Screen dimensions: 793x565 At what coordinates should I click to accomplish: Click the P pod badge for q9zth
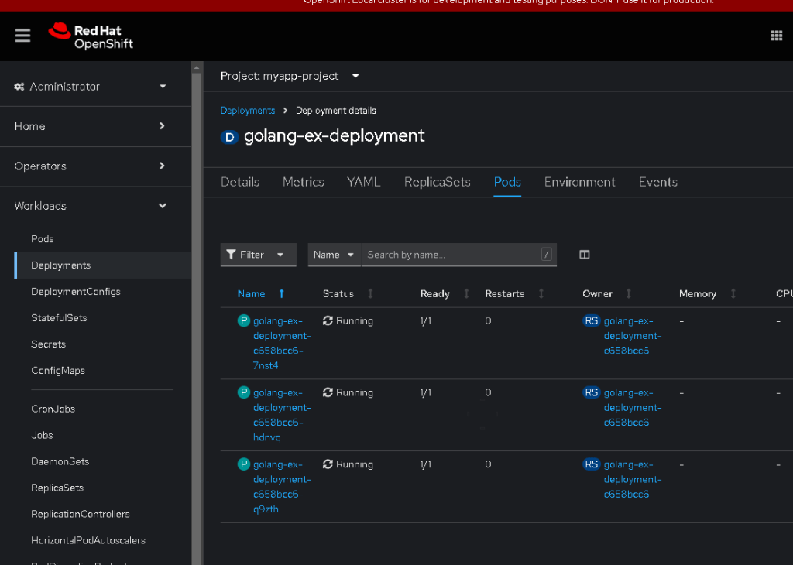coord(244,464)
